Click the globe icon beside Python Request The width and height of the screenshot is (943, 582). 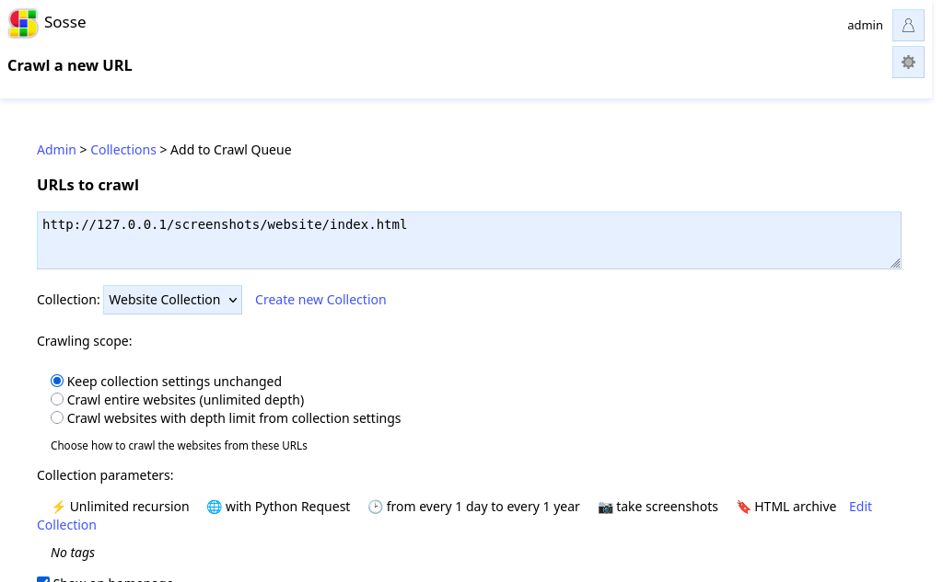point(214,507)
